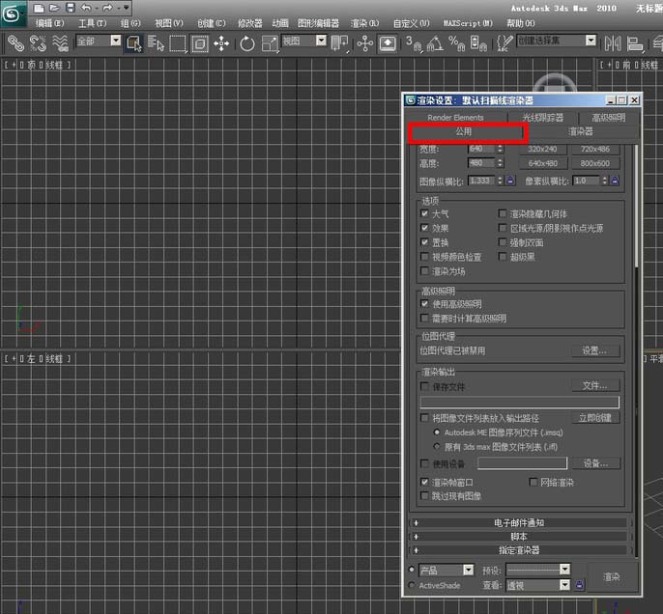The height and width of the screenshot is (614, 663).
Task: Click the 3ds Max application logo button
Action: click(x=13, y=14)
